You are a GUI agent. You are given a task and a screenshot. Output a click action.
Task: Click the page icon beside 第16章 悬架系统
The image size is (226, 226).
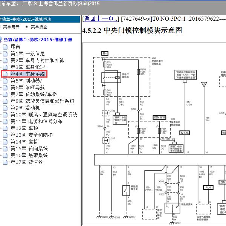5,155
